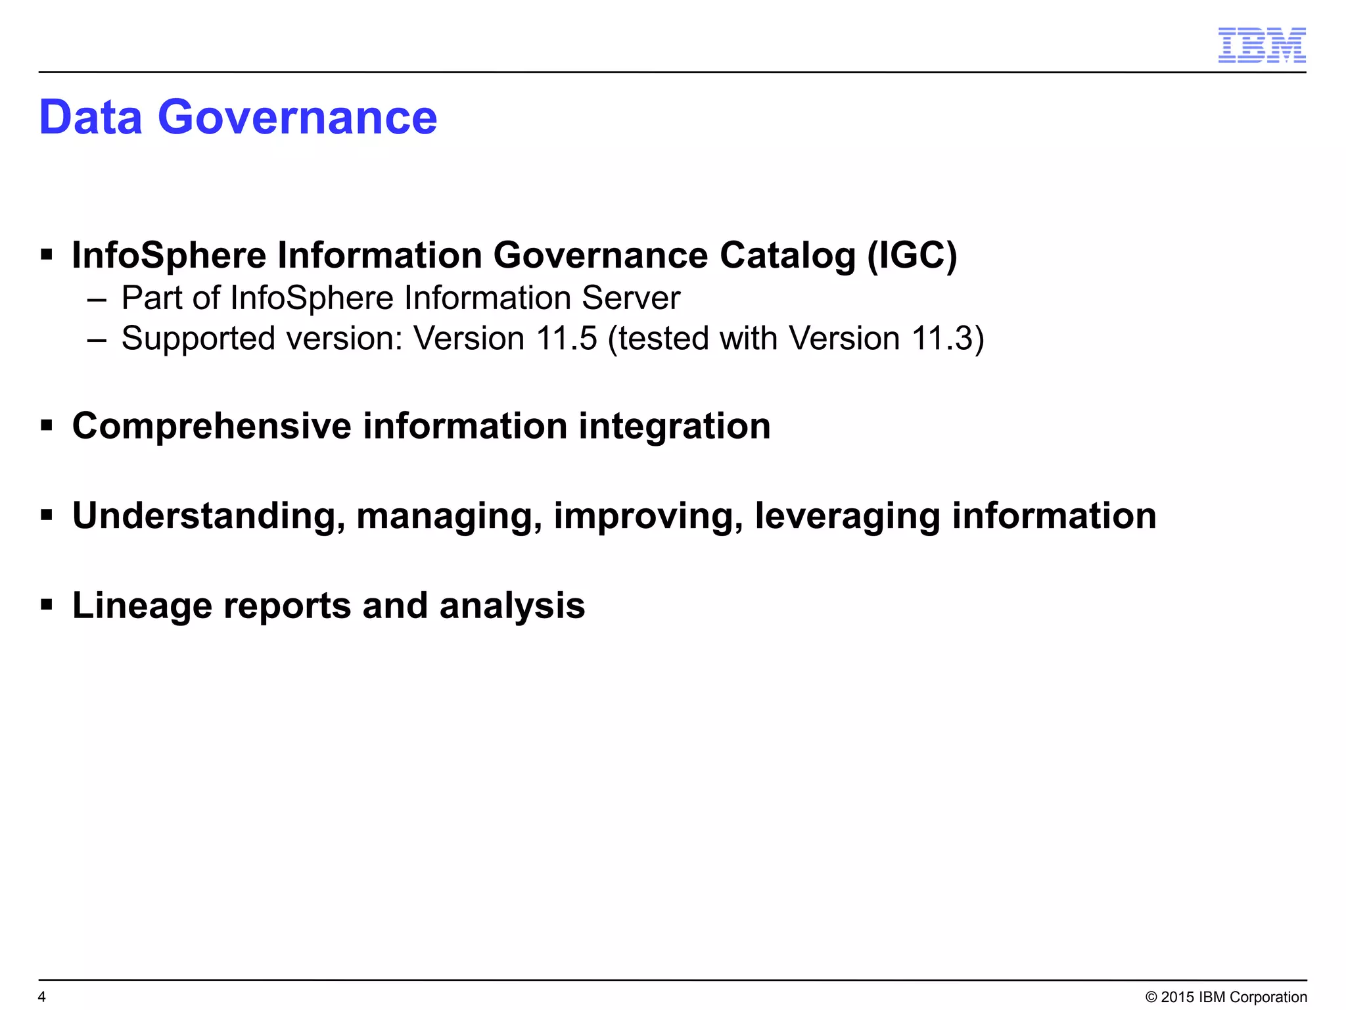Click 'Part of InfoSphere Information Server' line
Viewport: 1346px width, 1010px height.
[401, 298]
